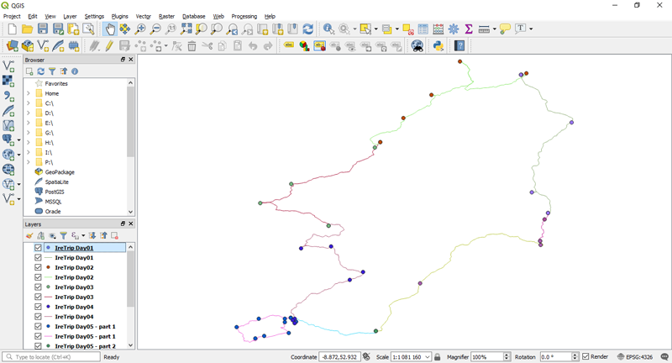Filter the legend in the Layers panel
The width and height of the screenshot is (672, 363).
point(64,236)
